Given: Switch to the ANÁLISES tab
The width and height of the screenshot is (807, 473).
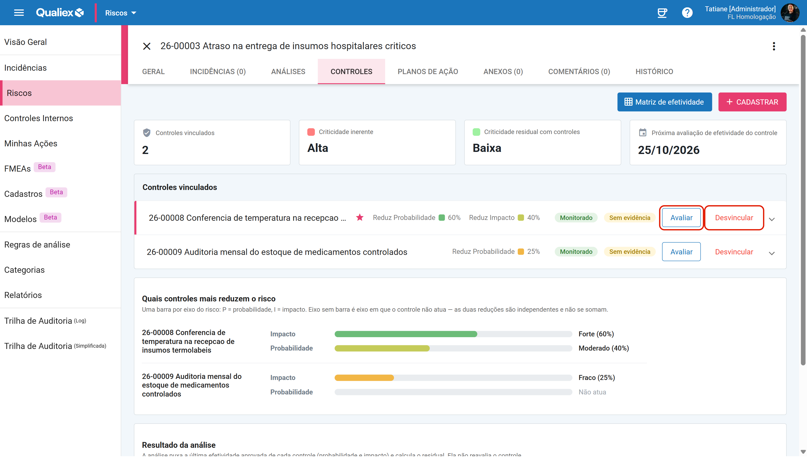Looking at the screenshot, I should tap(288, 71).
